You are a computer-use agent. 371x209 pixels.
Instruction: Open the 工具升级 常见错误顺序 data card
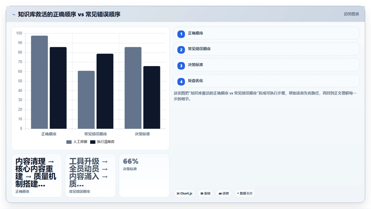coord(90,175)
